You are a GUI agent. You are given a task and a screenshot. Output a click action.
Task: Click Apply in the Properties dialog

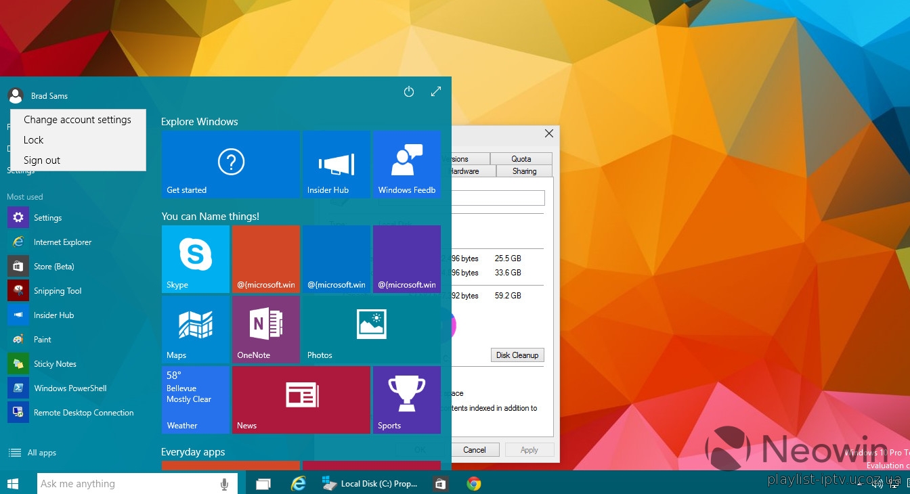tap(529, 450)
